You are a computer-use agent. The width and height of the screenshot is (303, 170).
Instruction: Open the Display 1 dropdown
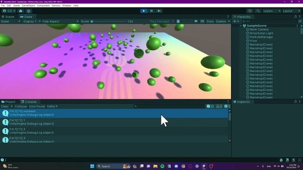pyautogui.click(x=32, y=21)
